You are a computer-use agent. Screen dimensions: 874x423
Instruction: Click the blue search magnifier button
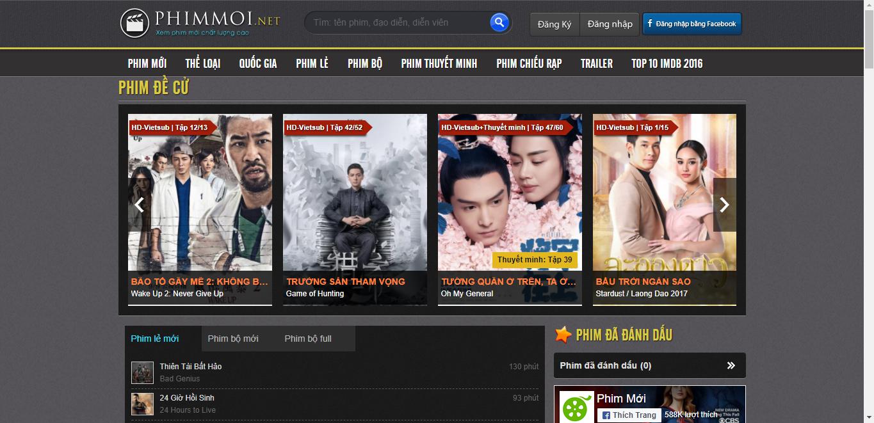[499, 22]
